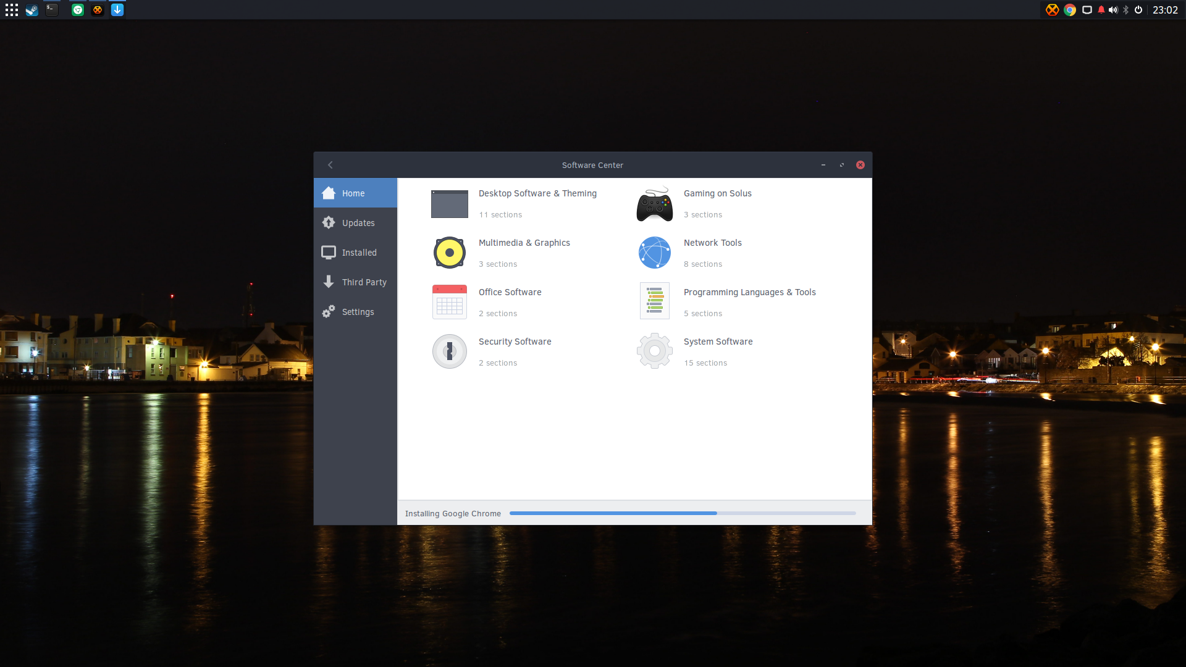Viewport: 1186px width, 667px height.
Task: Minimize the Software Center window
Action: coord(823,165)
